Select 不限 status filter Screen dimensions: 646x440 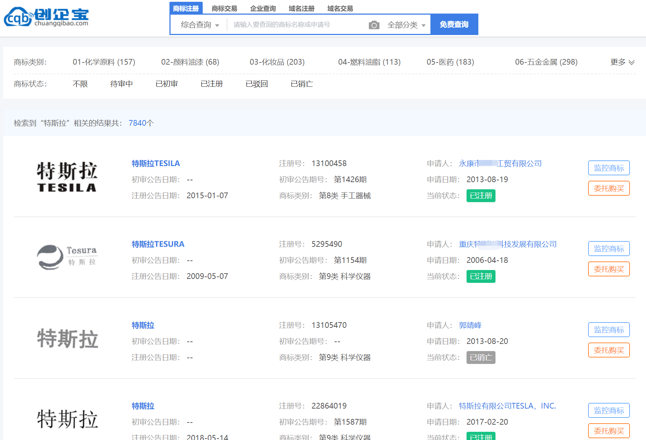[80, 84]
